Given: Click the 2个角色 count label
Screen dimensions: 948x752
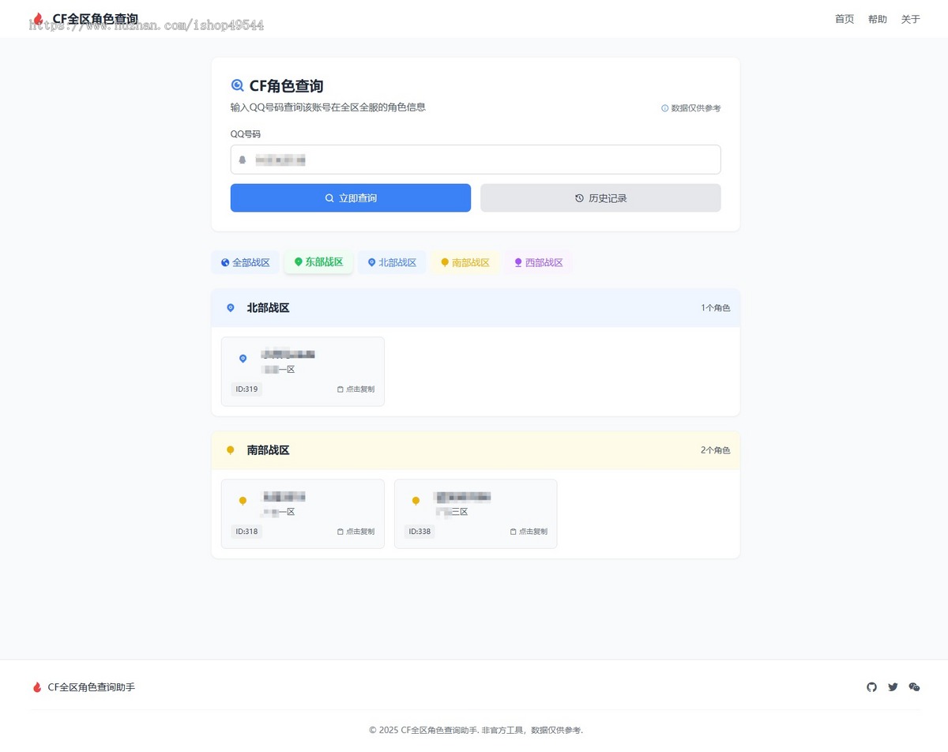Looking at the screenshot, I should click(x=716, y=450).
